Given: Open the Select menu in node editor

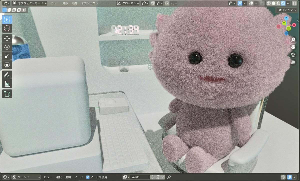Looking at the screenshot, I should pos(59,177).
